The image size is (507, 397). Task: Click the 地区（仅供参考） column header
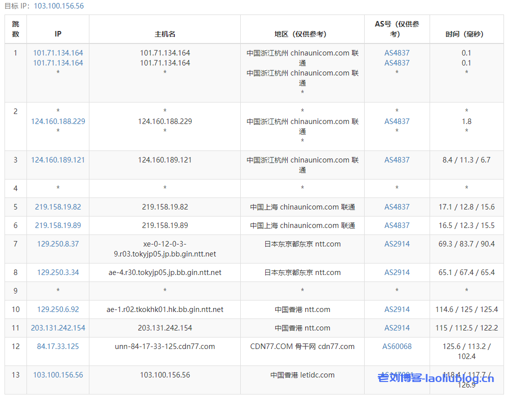click(x=302, y=34)
